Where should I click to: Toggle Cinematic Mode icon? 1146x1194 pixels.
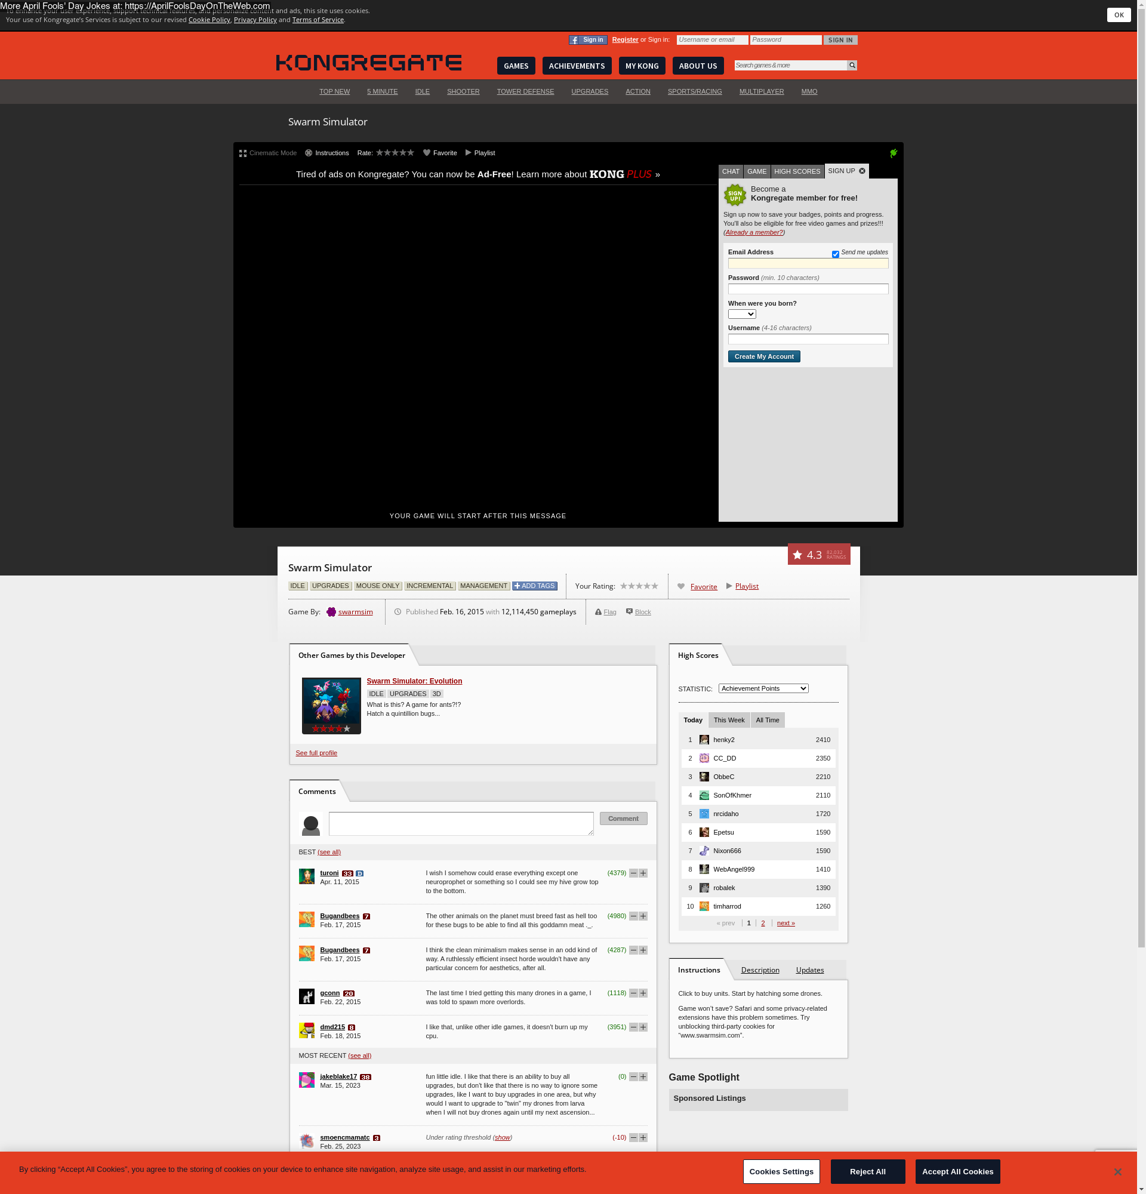click(x=243, y=153)
